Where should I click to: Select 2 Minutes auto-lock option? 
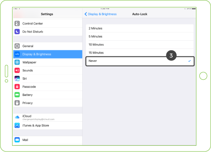140,28
